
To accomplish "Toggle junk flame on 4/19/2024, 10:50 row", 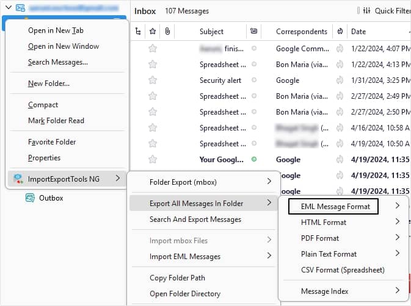I will (x=340, y=144).
